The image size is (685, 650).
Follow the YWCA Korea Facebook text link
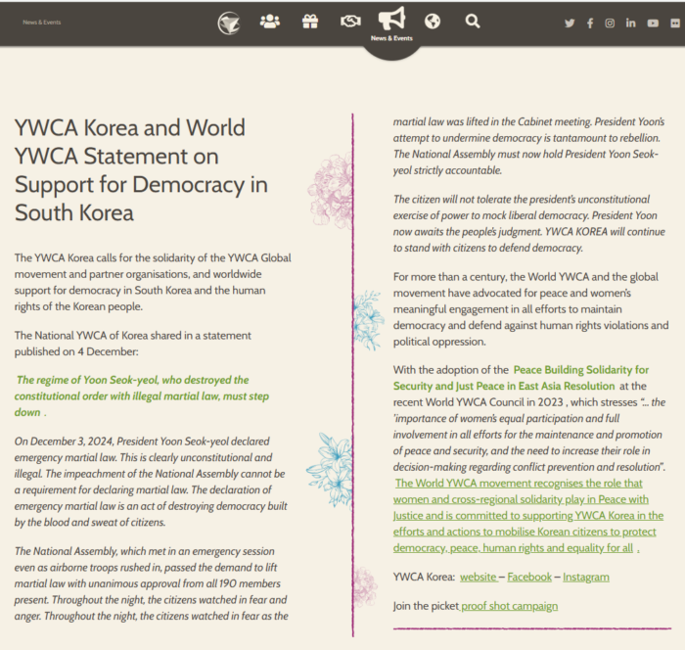pyautogui.click(x=528, y=577)
